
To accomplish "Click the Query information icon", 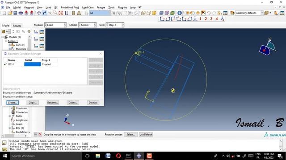I will tap(180, 13).
